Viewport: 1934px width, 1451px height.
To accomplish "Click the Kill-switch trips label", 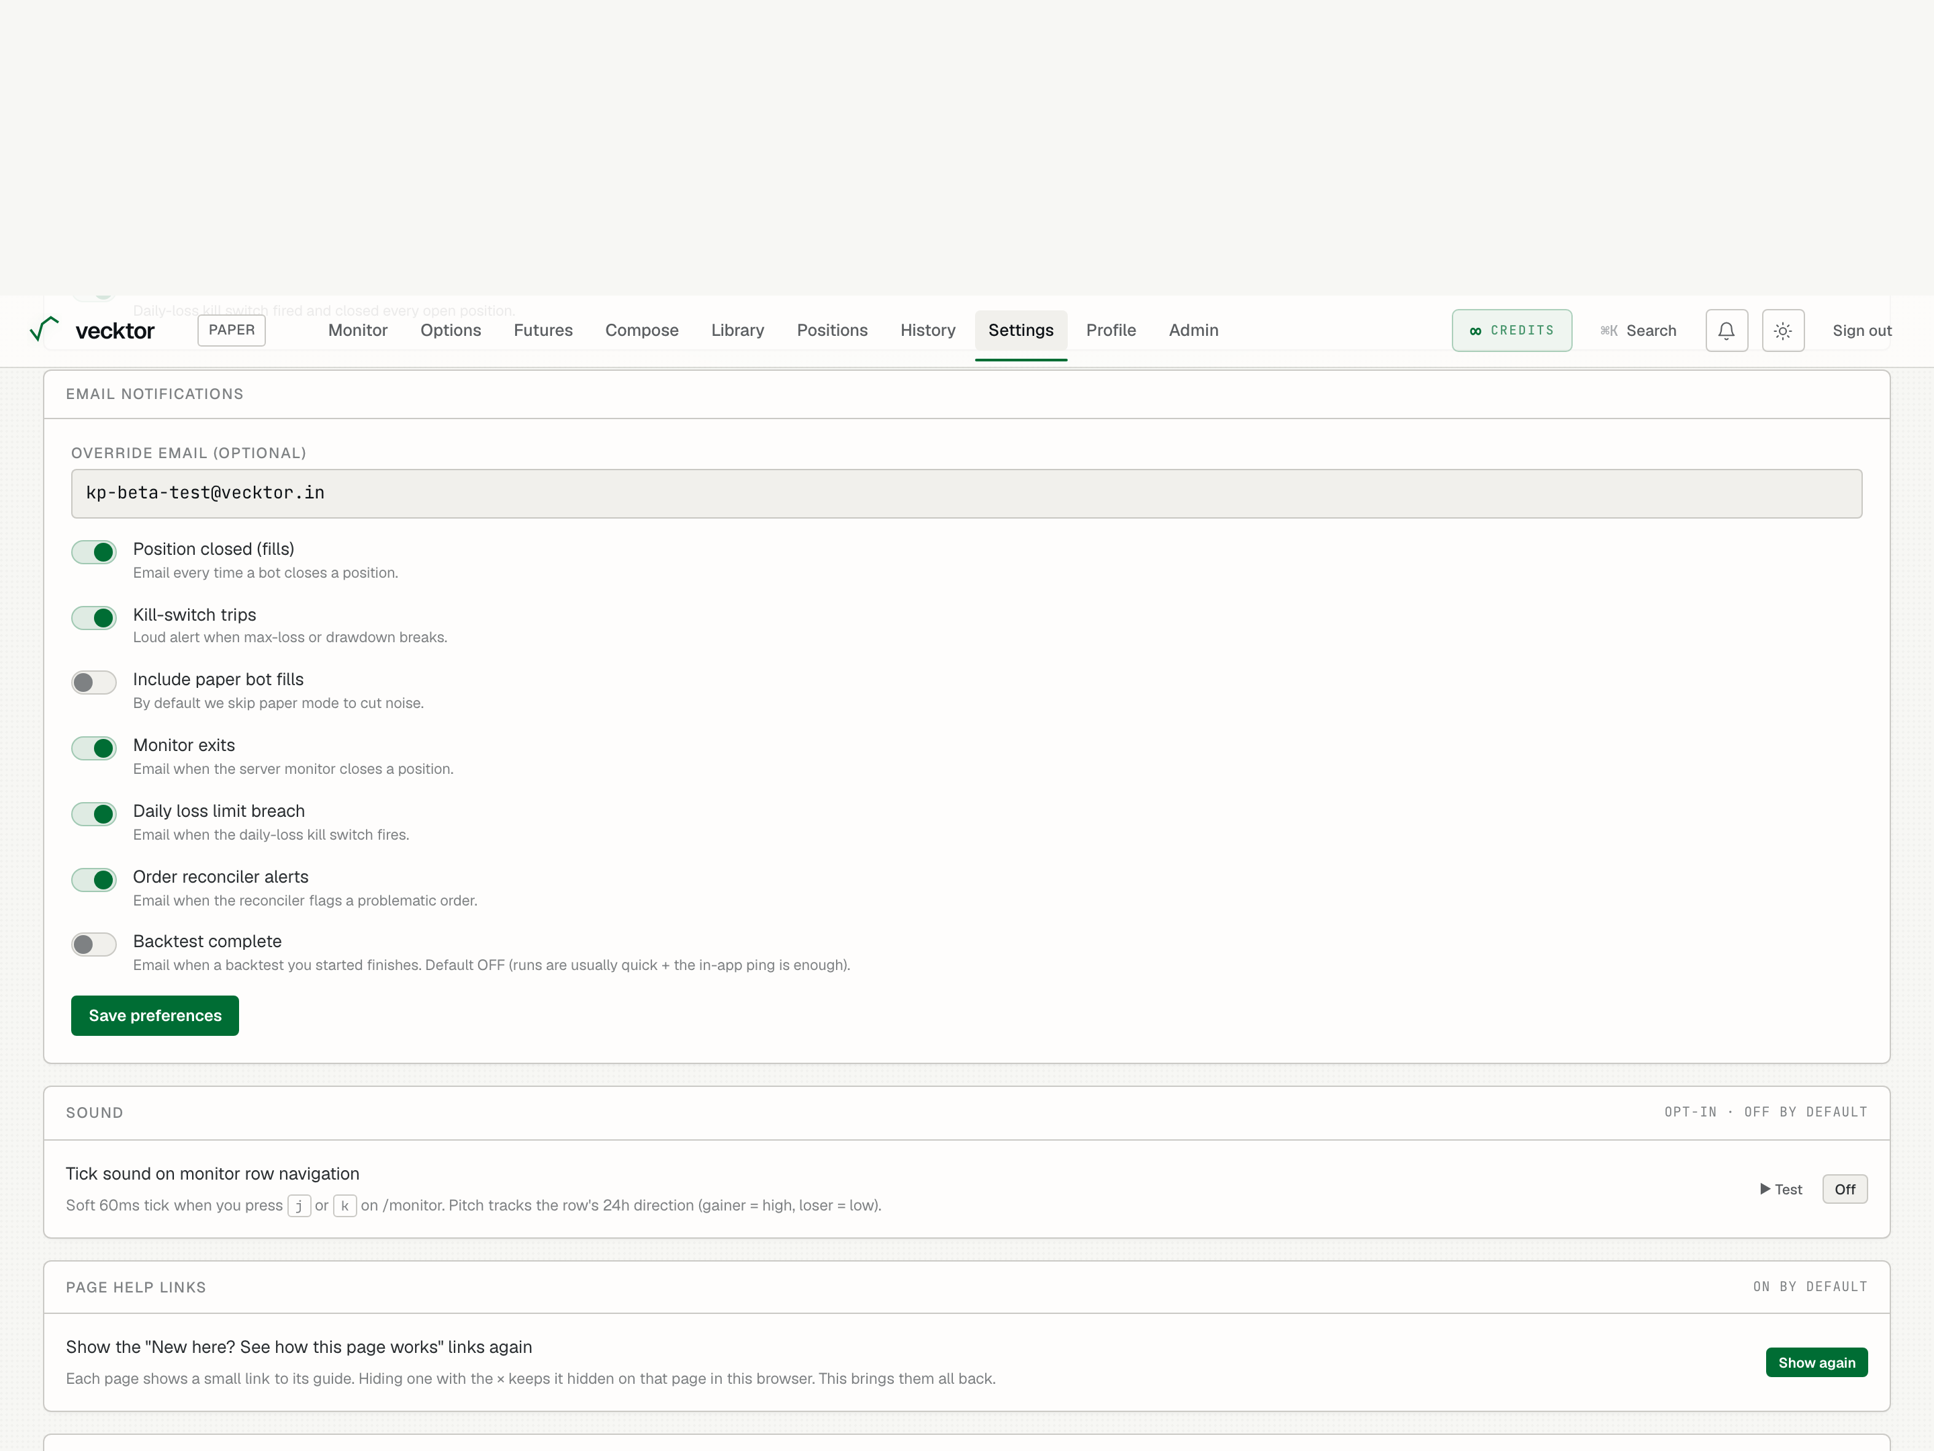I will 194,615.
